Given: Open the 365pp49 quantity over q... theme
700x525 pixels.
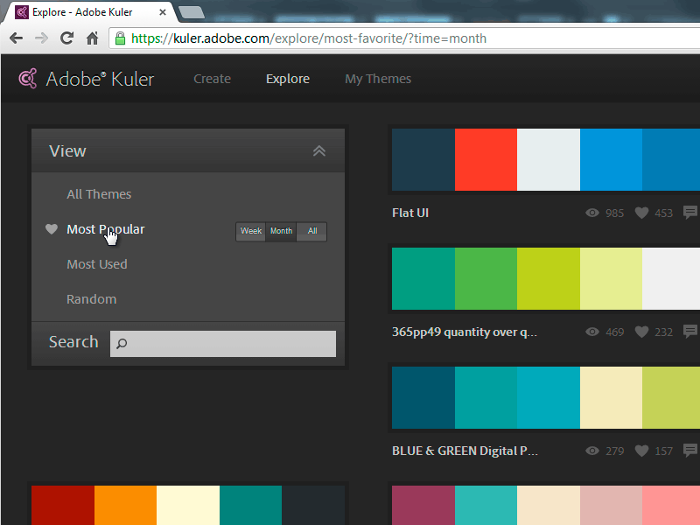Looking at the screenshot, I should tap(465, 332).
